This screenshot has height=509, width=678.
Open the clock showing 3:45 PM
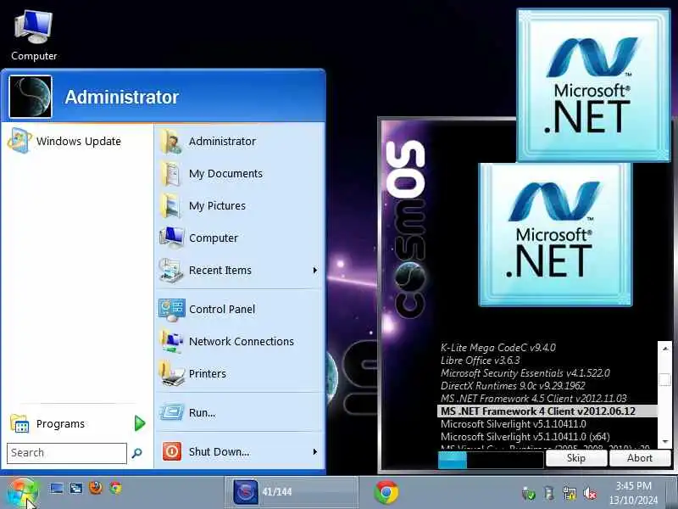click(633, 493)
